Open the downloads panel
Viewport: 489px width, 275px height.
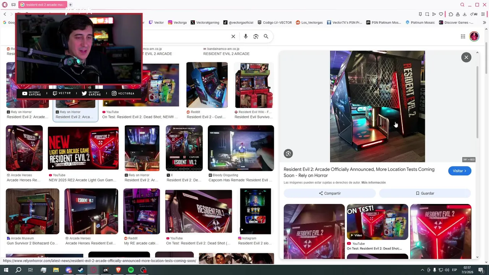coord(465,14)
